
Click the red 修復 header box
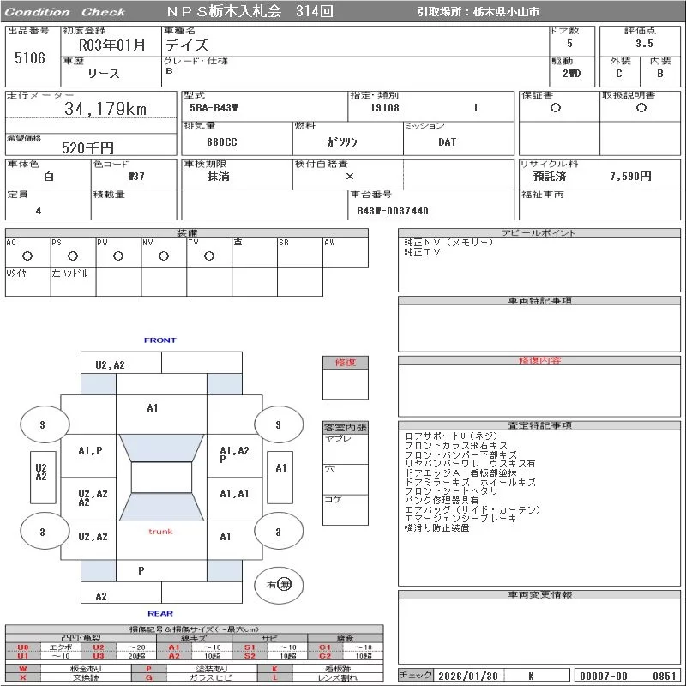coord(346,363)
